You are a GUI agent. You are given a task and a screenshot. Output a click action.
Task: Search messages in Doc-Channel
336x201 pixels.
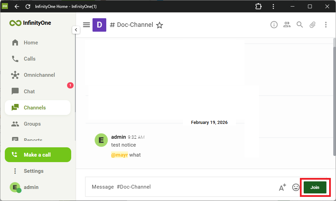tap(300, 25)
